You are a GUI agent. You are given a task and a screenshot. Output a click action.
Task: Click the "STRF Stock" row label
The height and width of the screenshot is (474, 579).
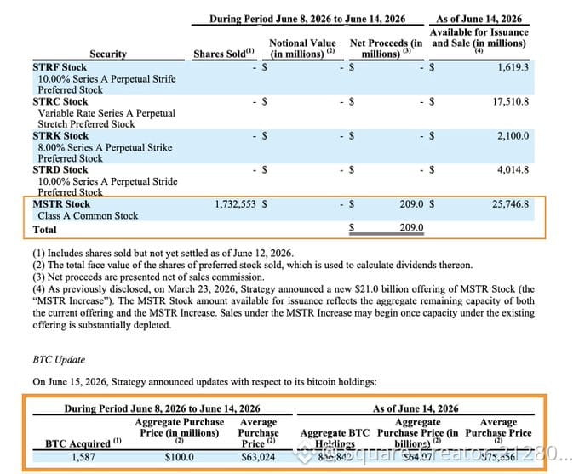[x=60, y=67]
